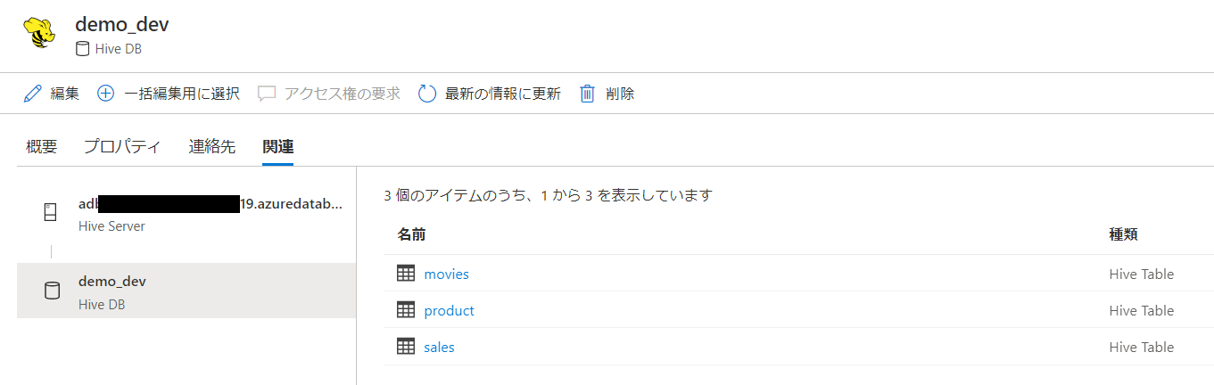Open the sales table link
Viewport: 1214px width, 385px height.
tap(439, 348)
